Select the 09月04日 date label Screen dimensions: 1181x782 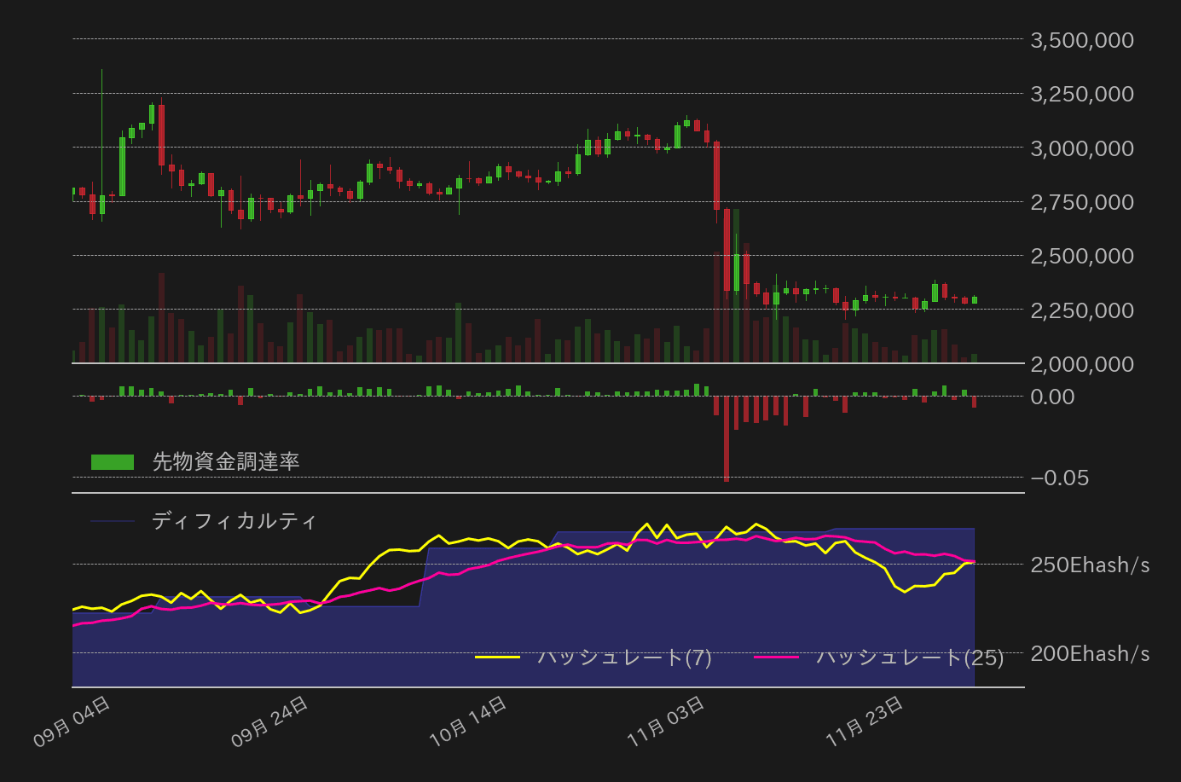pos(71,717)
